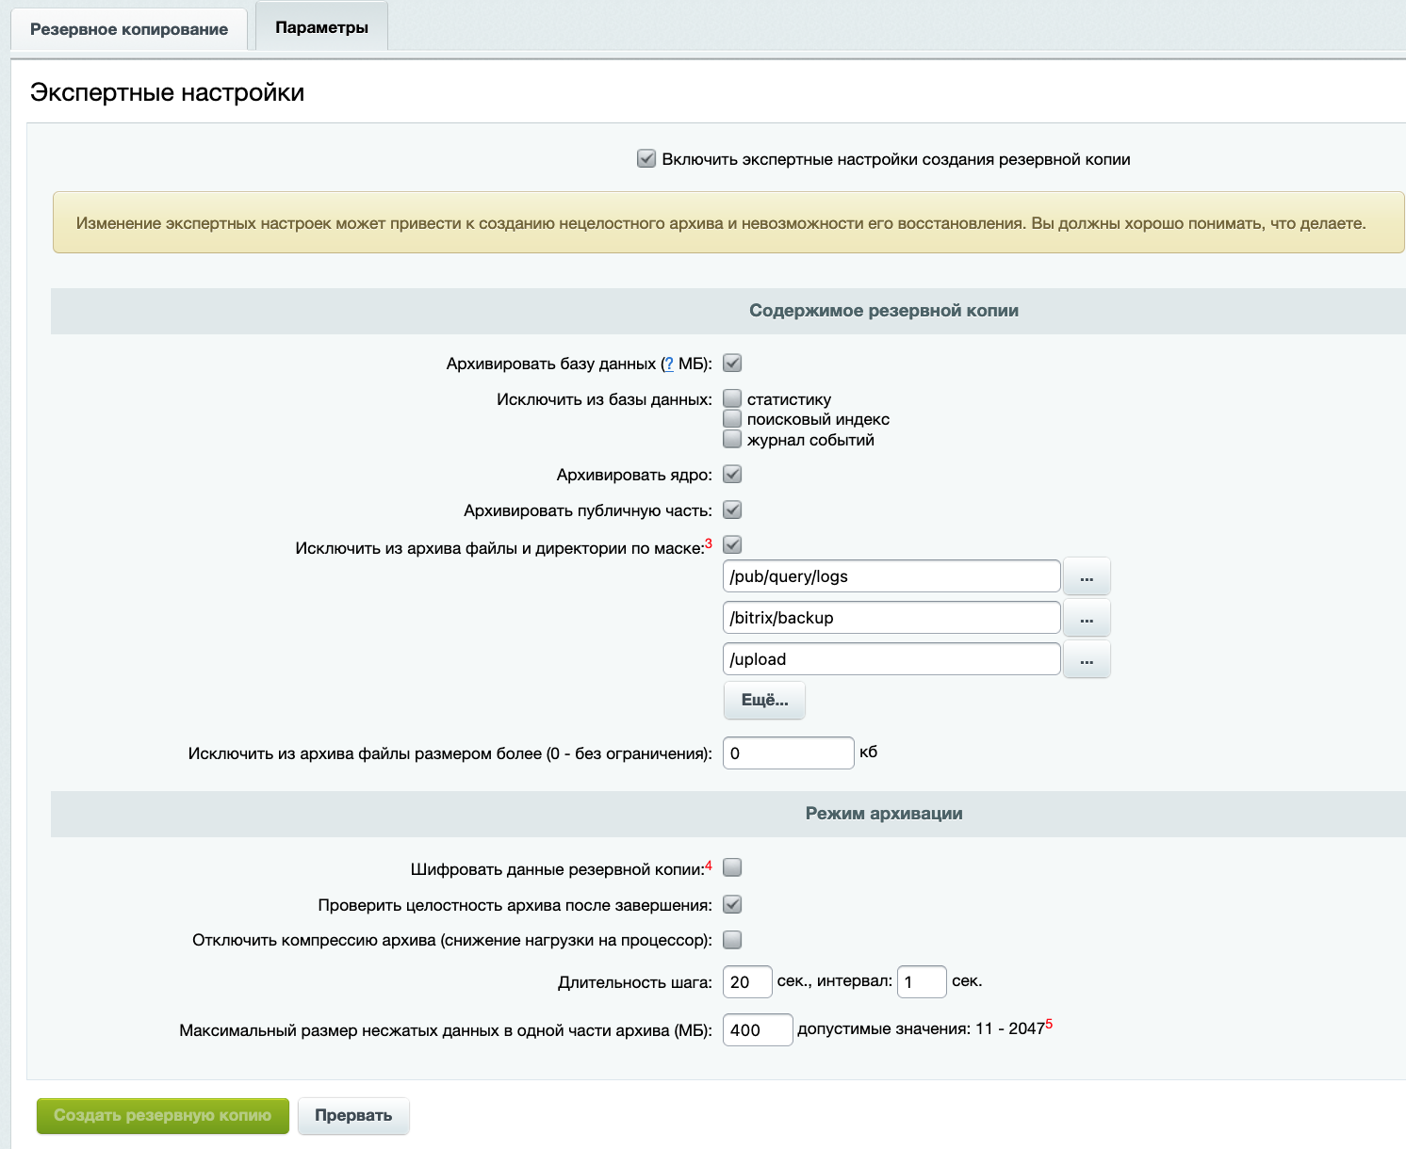Click the max archive part size field

pyautogui.click(x=757, y=1030)
